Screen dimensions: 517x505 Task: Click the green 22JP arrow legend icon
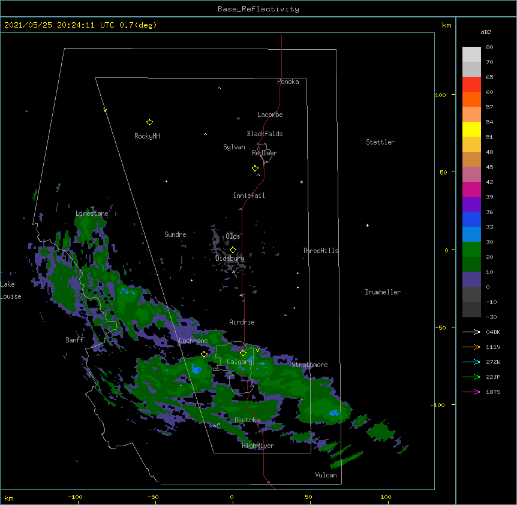(471, 377)
